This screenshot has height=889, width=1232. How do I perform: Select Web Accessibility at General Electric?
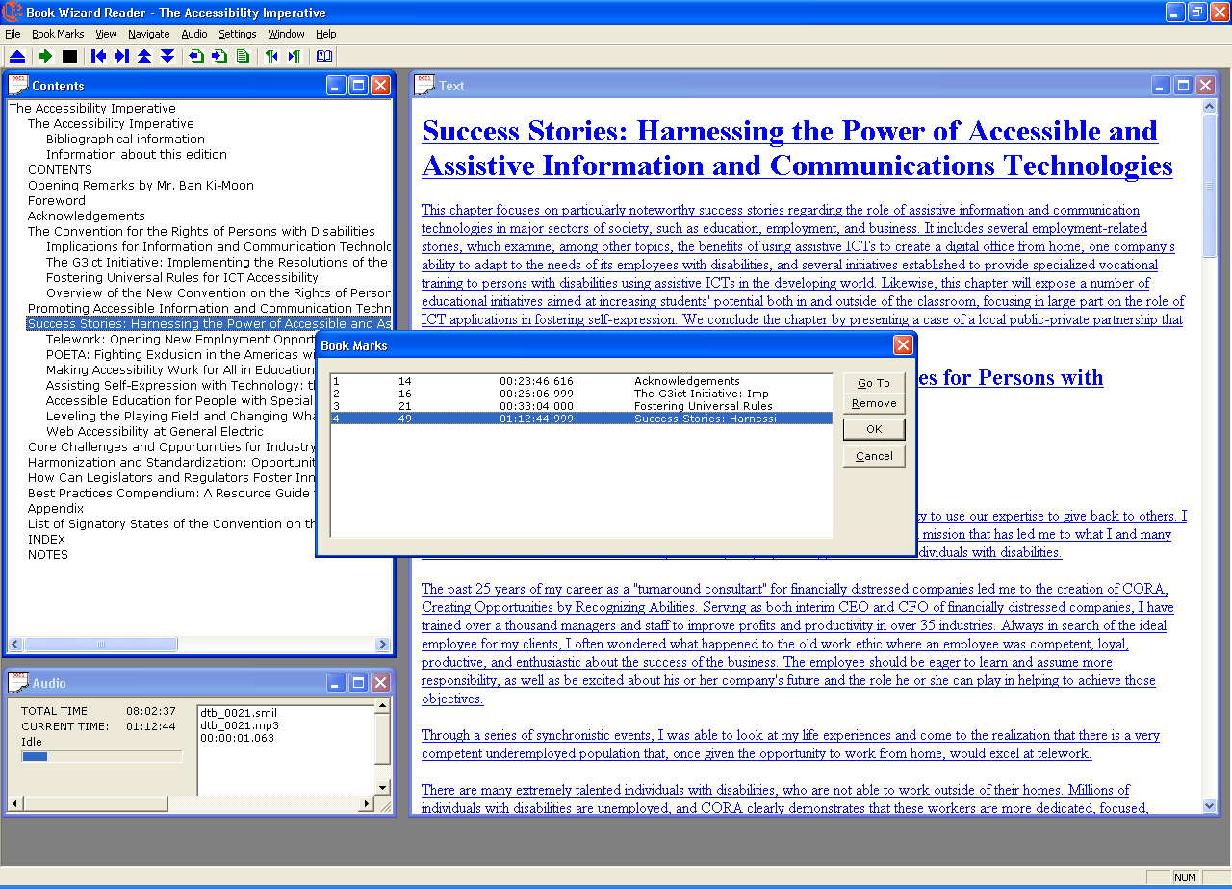tap(154, 432)
